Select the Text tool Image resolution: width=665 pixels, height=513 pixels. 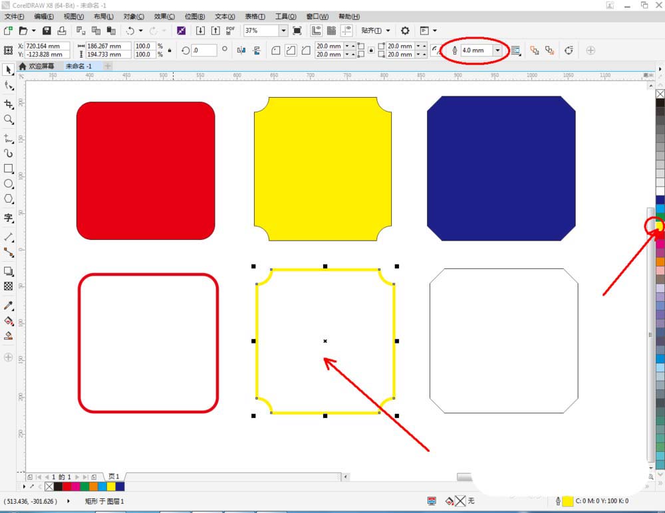click(8, 218)
